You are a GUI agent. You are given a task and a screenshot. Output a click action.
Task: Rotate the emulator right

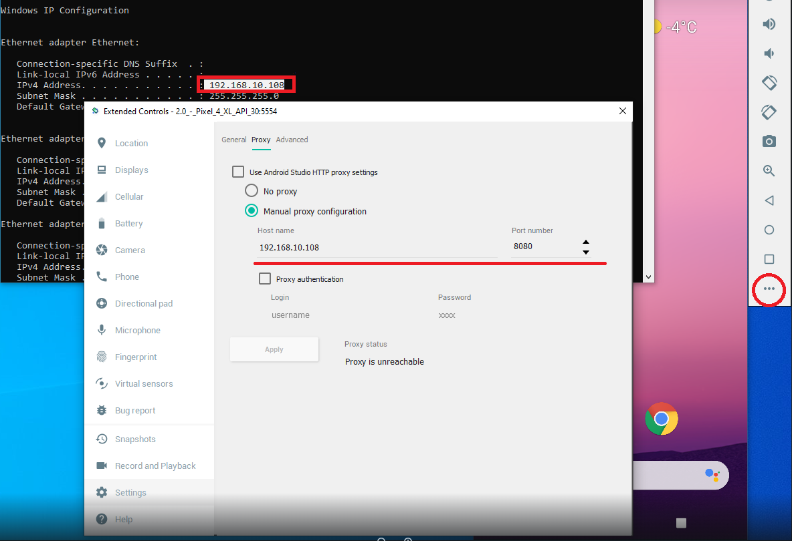[x=769, y=112]
